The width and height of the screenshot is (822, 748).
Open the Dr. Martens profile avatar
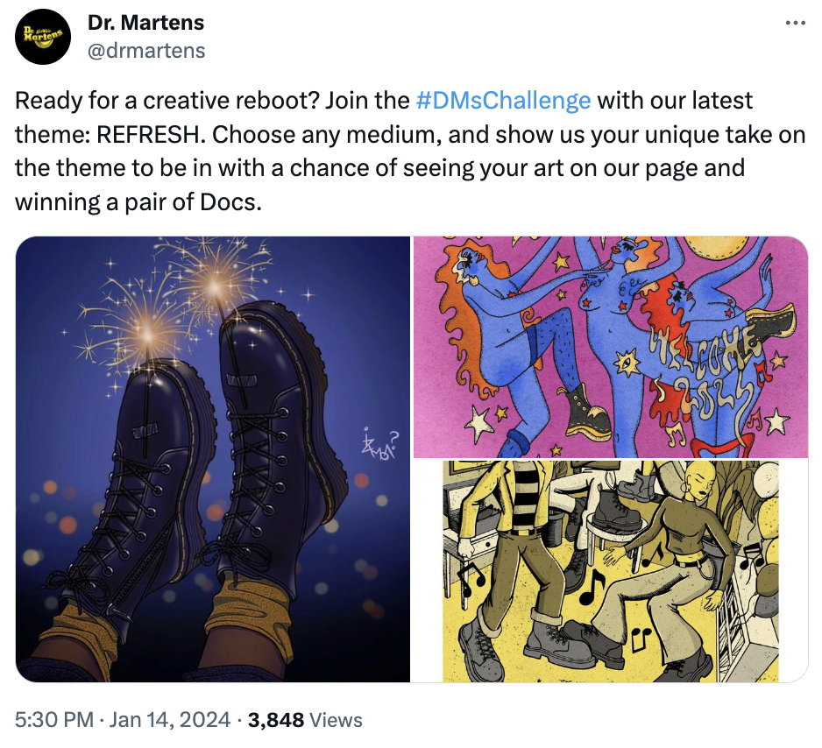[x=42, y=37]
